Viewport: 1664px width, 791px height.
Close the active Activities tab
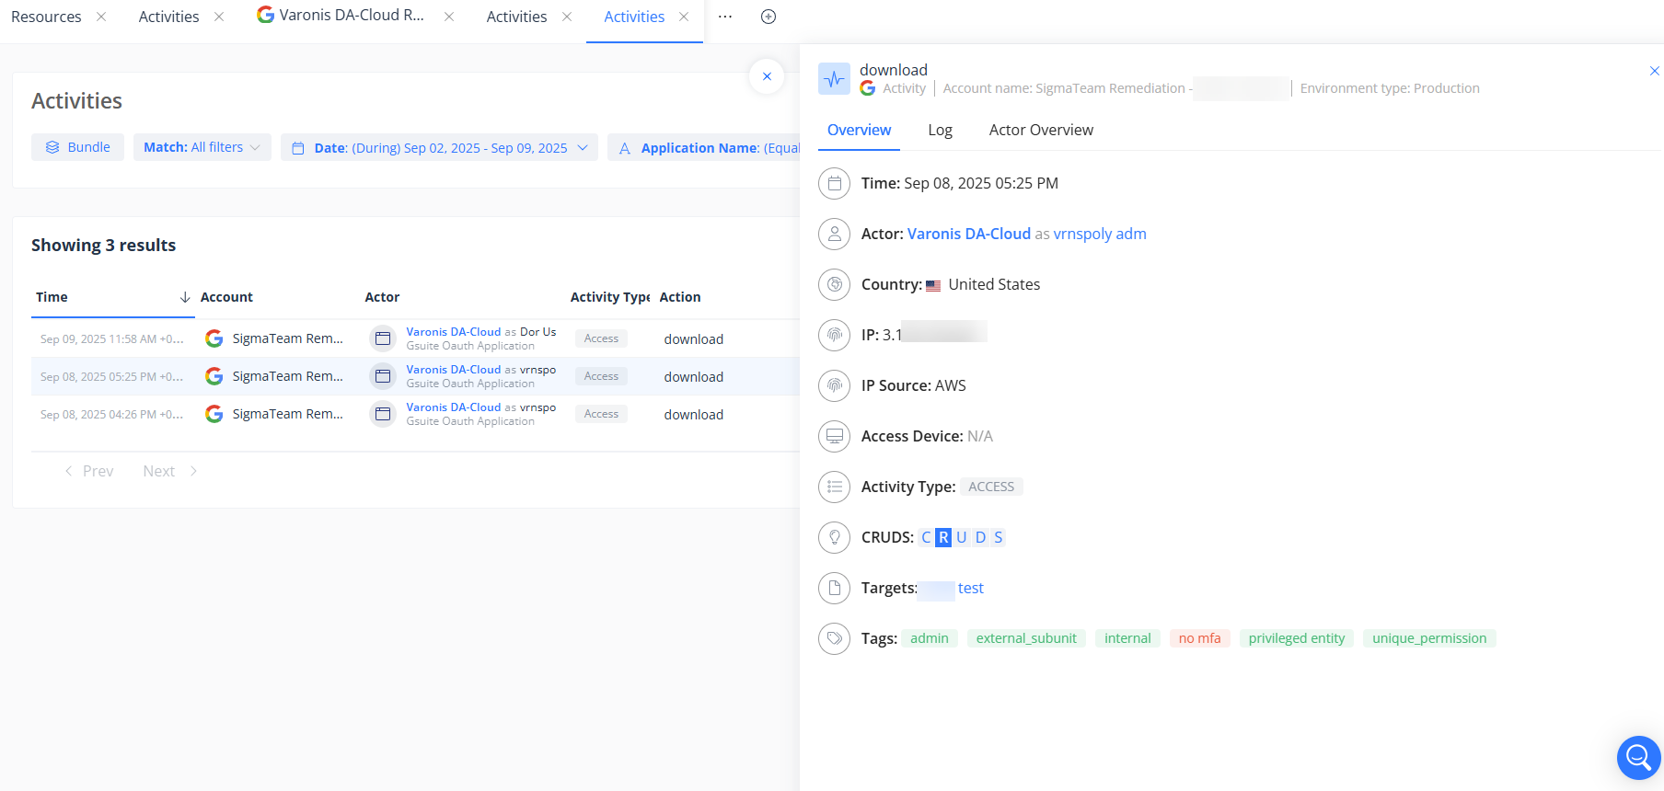tap(684, 17)
